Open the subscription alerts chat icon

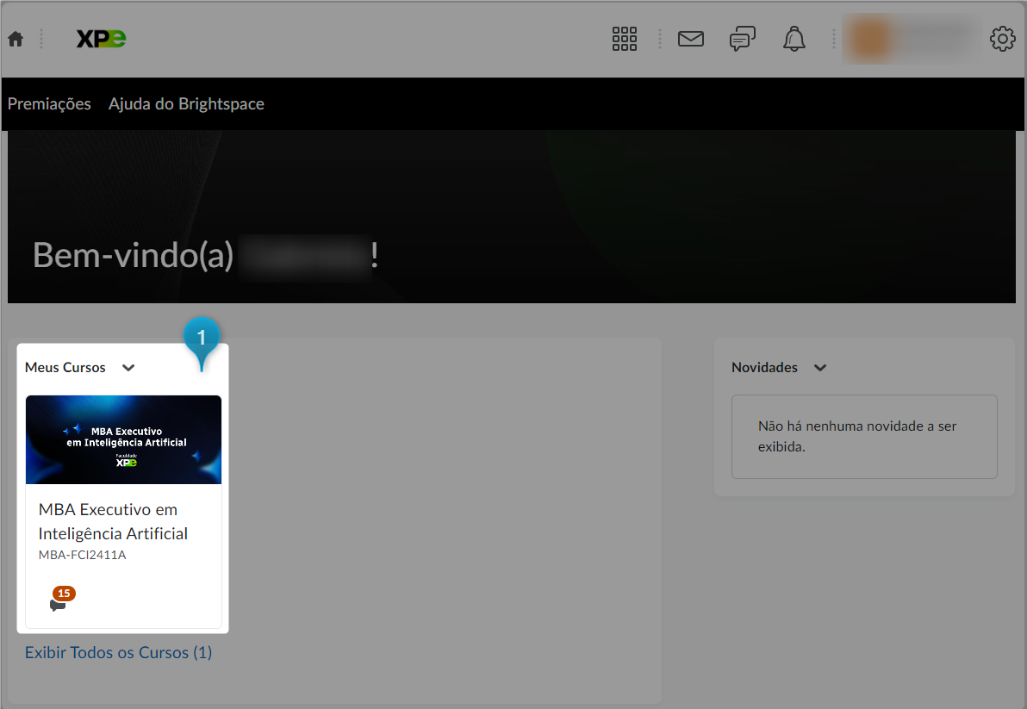742,40
